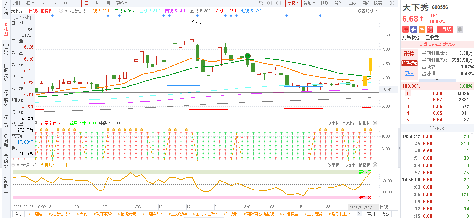Expand the 更多 period dropdown

(122, 3)
